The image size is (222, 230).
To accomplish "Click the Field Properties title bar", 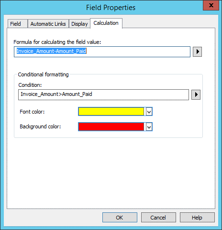I will pyautogui.click(x=111, y=8).
